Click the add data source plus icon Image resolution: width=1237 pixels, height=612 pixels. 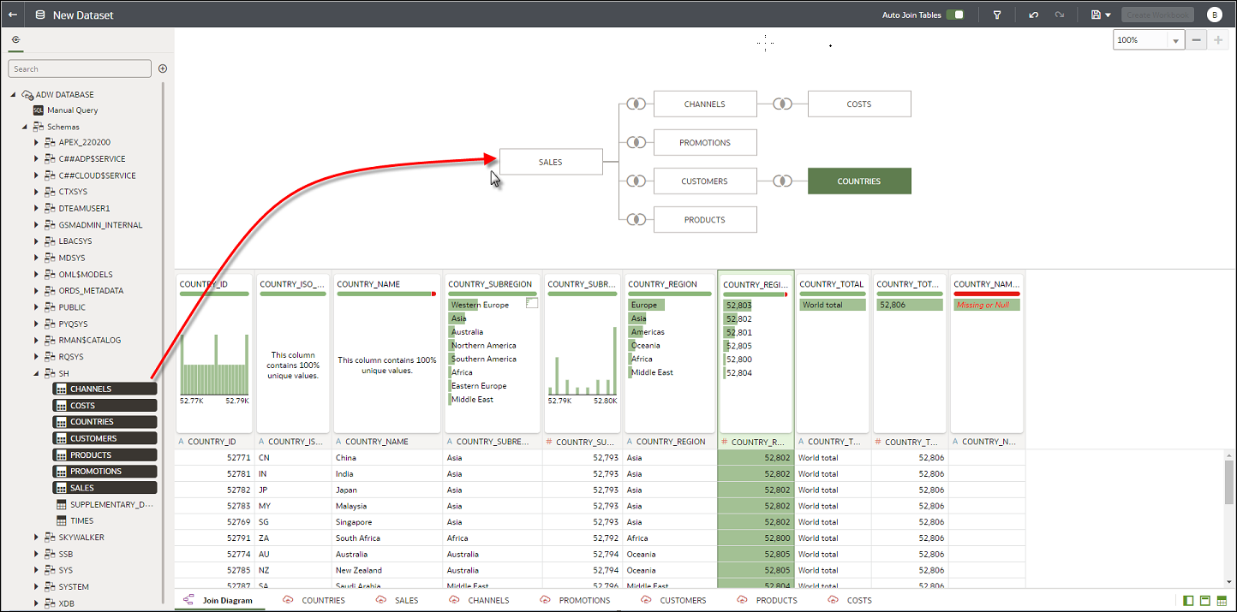162,68
